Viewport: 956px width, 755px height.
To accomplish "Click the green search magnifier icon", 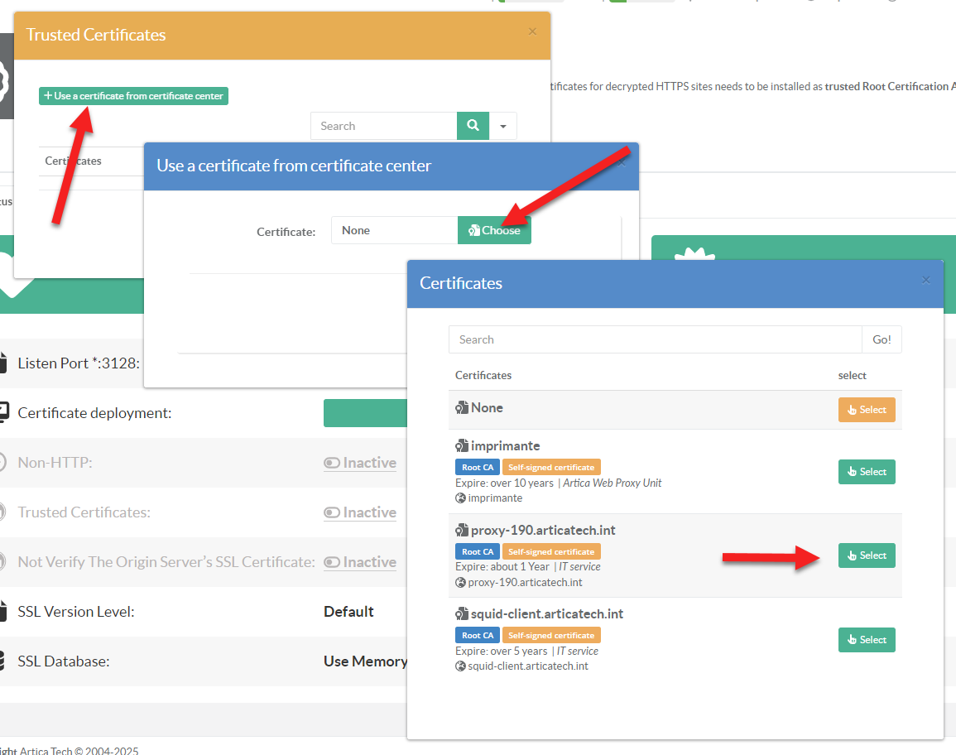I will coord(473,126).
